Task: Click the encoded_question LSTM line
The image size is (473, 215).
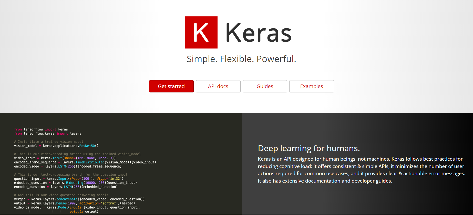Action: (66, 187)
